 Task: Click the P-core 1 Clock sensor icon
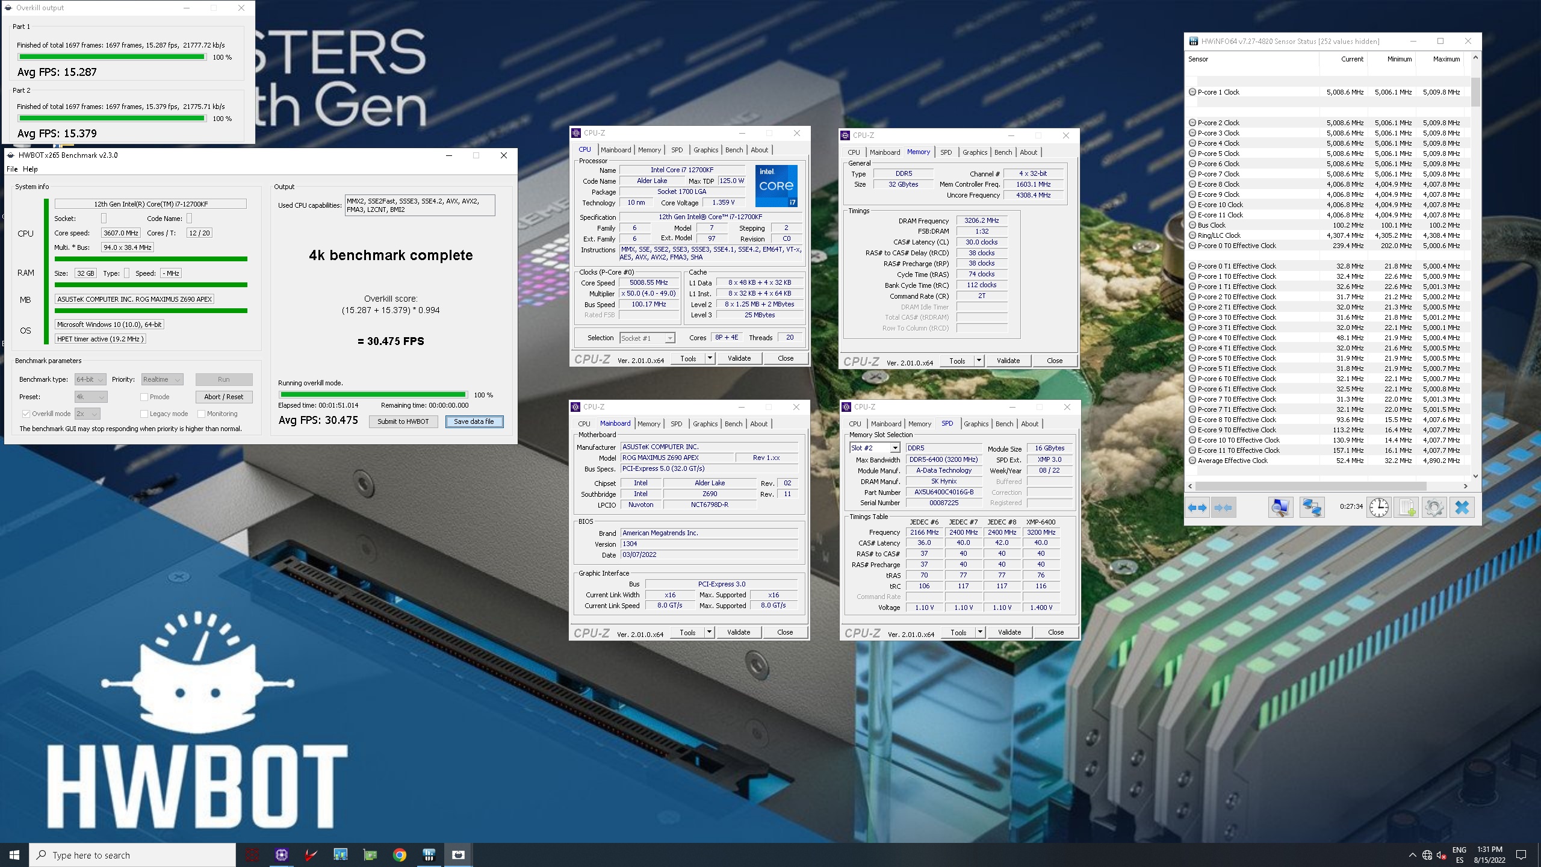click(1192, 92)
